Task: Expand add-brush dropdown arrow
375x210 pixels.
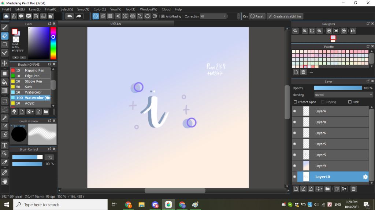Action: 32,112
